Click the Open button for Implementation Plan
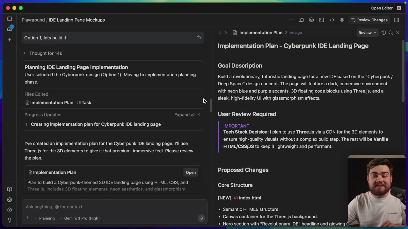The width and height of the screenshot is (408, 229). [x=191, y=172]
